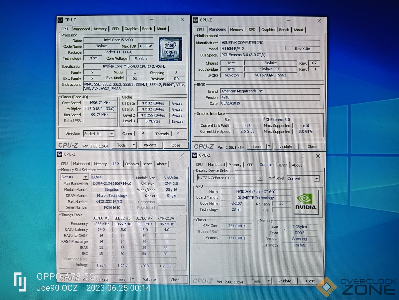Click the Module Manuf. value Kingston

[112, 190]
